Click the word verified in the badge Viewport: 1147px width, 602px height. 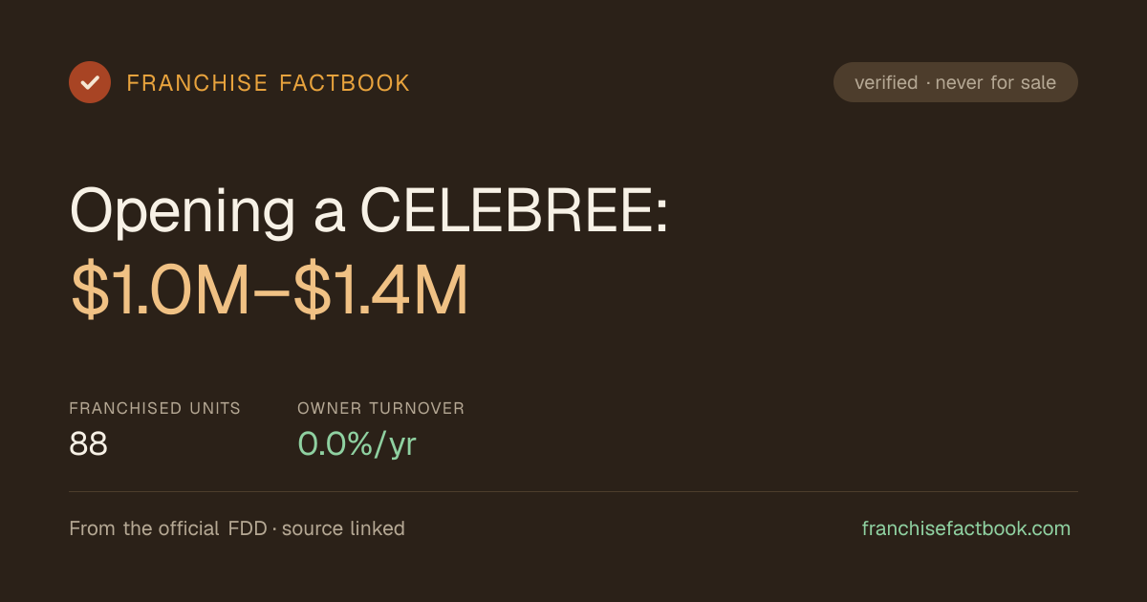(886, 83)
